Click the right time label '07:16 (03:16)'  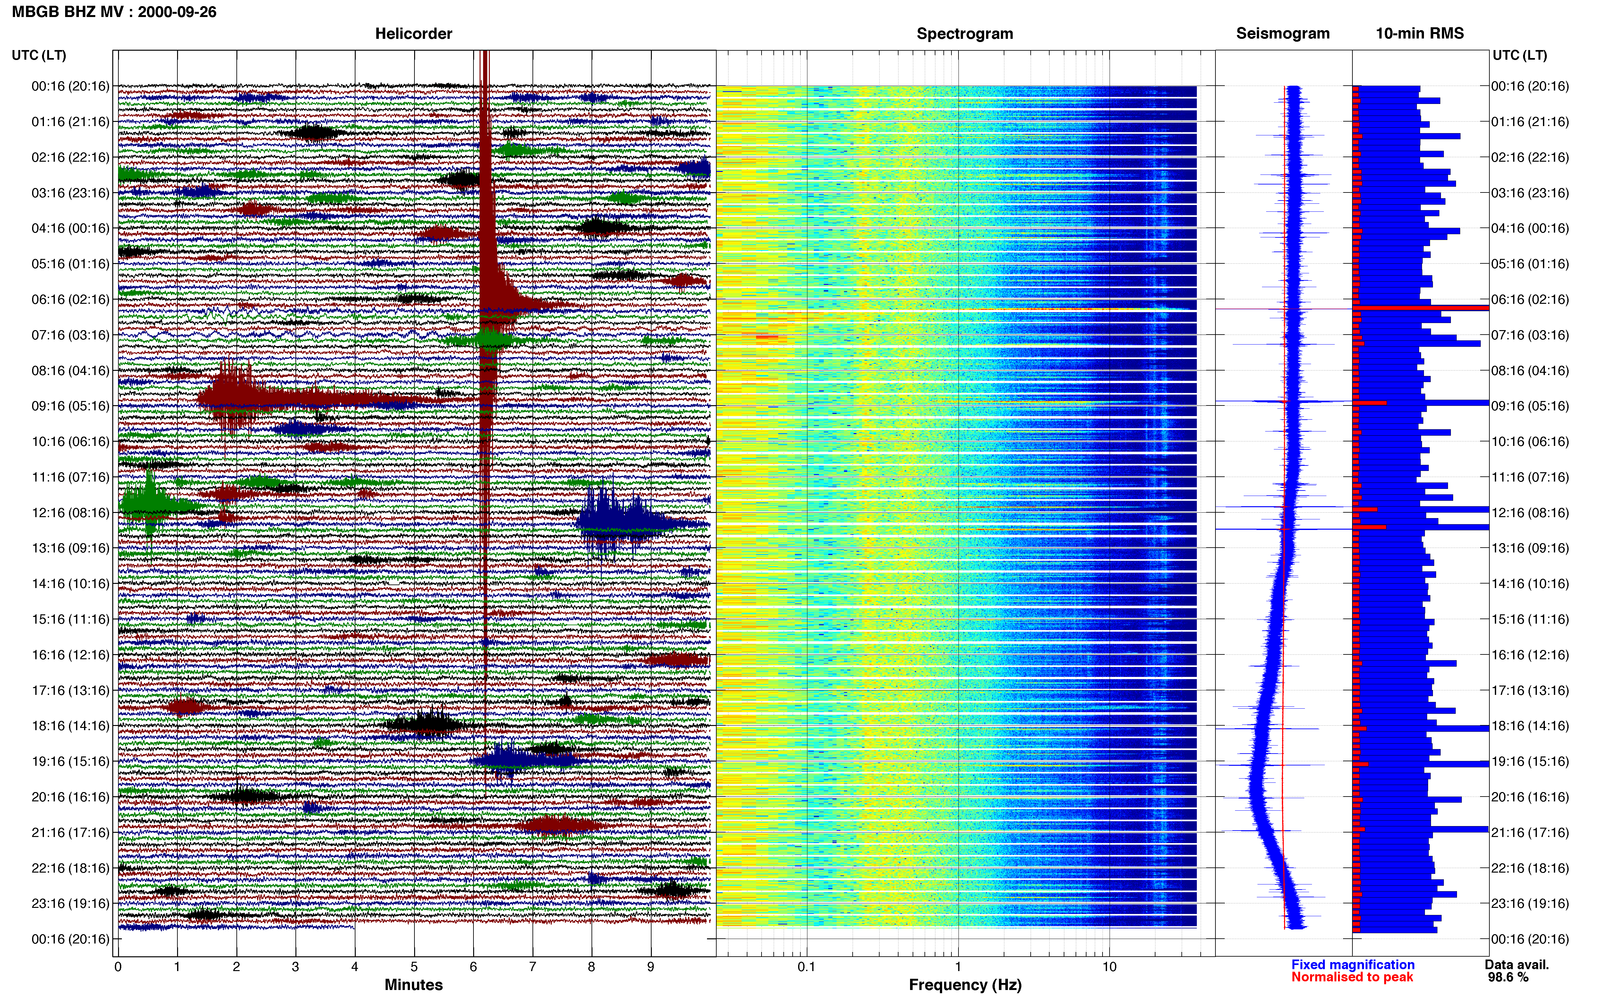pyautogui.click(x=1530, y=334)
